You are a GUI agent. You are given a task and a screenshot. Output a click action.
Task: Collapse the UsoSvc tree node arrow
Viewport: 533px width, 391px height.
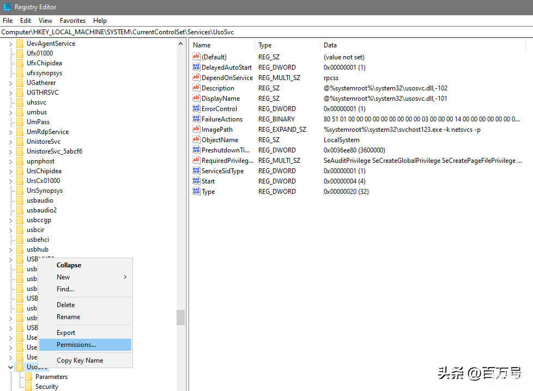10,368
